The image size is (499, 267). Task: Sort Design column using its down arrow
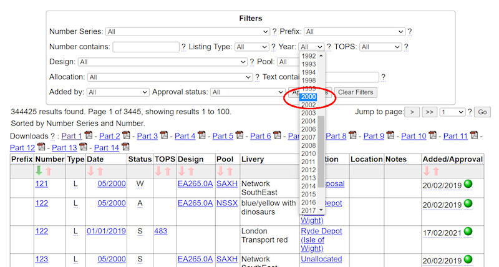click(x=182, y=170)
